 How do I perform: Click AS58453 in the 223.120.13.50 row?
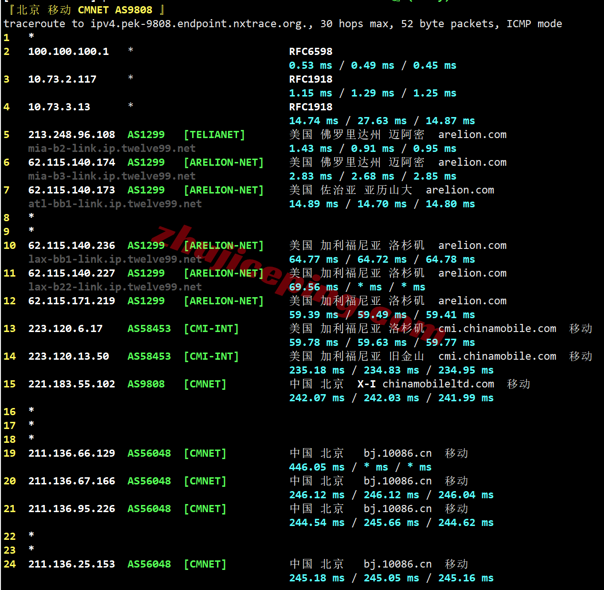(149, 356)
